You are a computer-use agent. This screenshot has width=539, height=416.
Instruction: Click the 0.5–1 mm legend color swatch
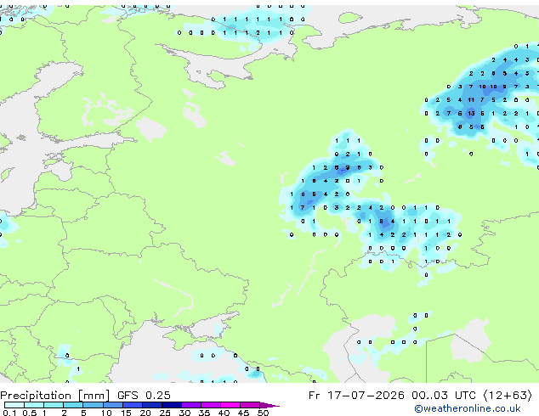(34, 405)
